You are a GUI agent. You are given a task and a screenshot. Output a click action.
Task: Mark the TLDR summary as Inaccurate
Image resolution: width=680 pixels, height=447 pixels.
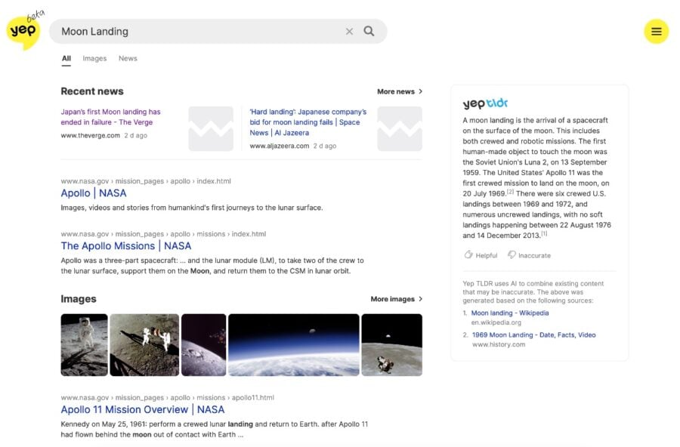529,255
